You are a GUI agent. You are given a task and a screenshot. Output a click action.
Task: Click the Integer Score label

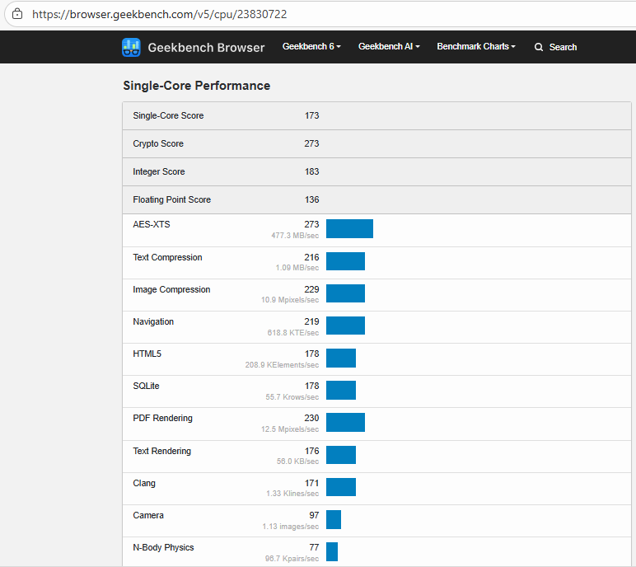[x=159, y=171]
